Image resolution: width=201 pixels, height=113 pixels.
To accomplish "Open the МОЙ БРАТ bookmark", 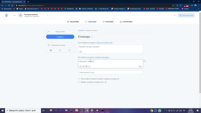I will pyautogui.click(x=172, y=9).
